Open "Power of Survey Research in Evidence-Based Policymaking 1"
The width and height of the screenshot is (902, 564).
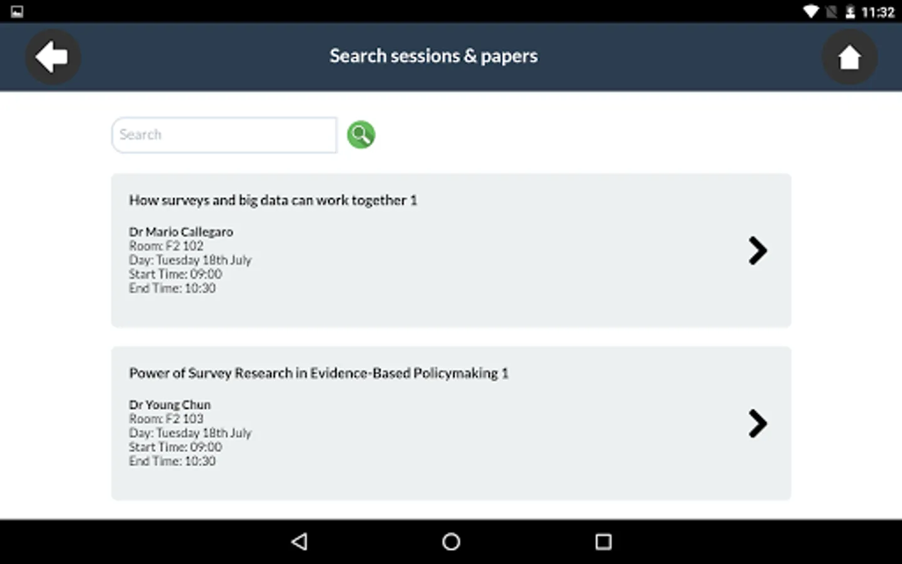pyautogui.click(x=318, y=373)
